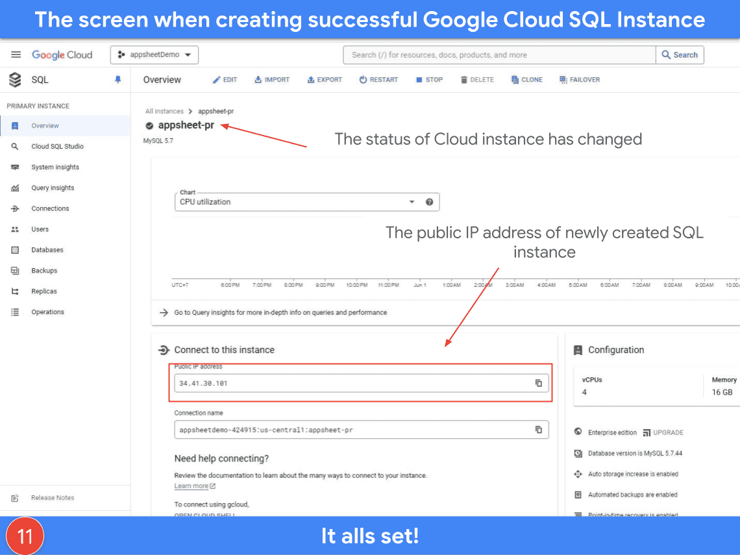Click in the resources search field
This screenshot has height=555, width=740.
coord(499,55)
